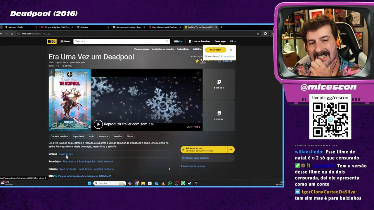Select the 'Aventura' genre chip
Viewport: 374px width, 210px height.
103,136
